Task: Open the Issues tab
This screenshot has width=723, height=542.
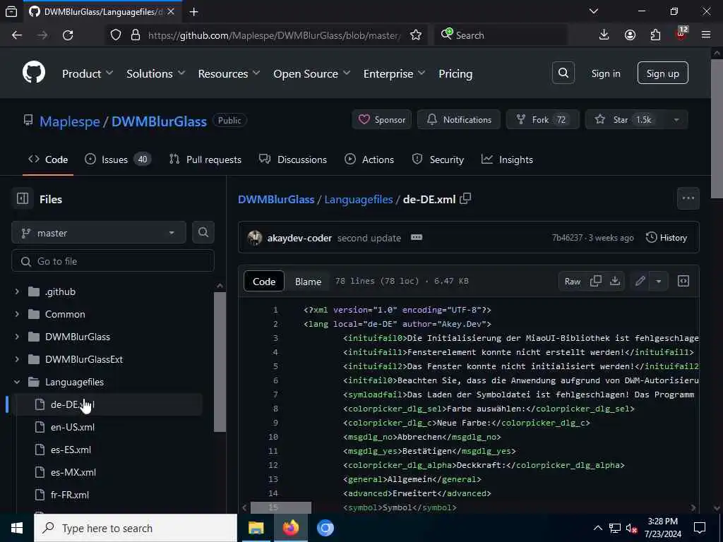Action: (x=118, y=159)
